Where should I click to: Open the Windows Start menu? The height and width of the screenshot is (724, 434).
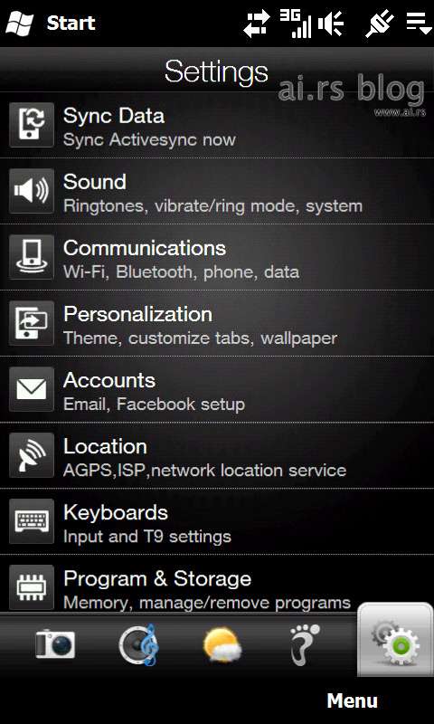51,24
